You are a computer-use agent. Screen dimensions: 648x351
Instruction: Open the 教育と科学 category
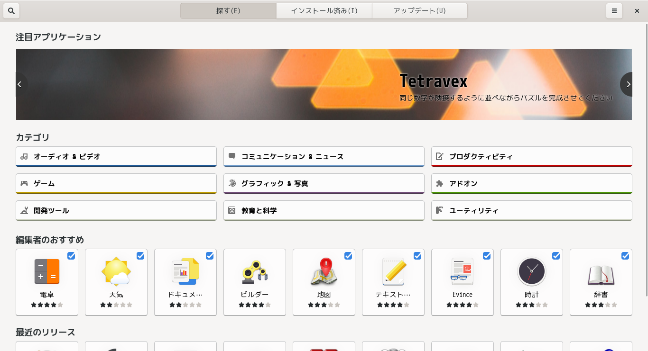pyautogui.click(x=324, y=210)
